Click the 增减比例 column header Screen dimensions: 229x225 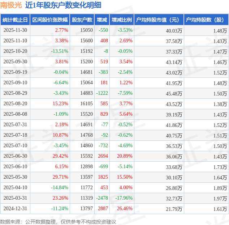[x=122, y=20]
